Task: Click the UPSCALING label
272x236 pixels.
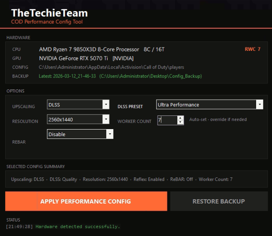Action: point(24,106)
